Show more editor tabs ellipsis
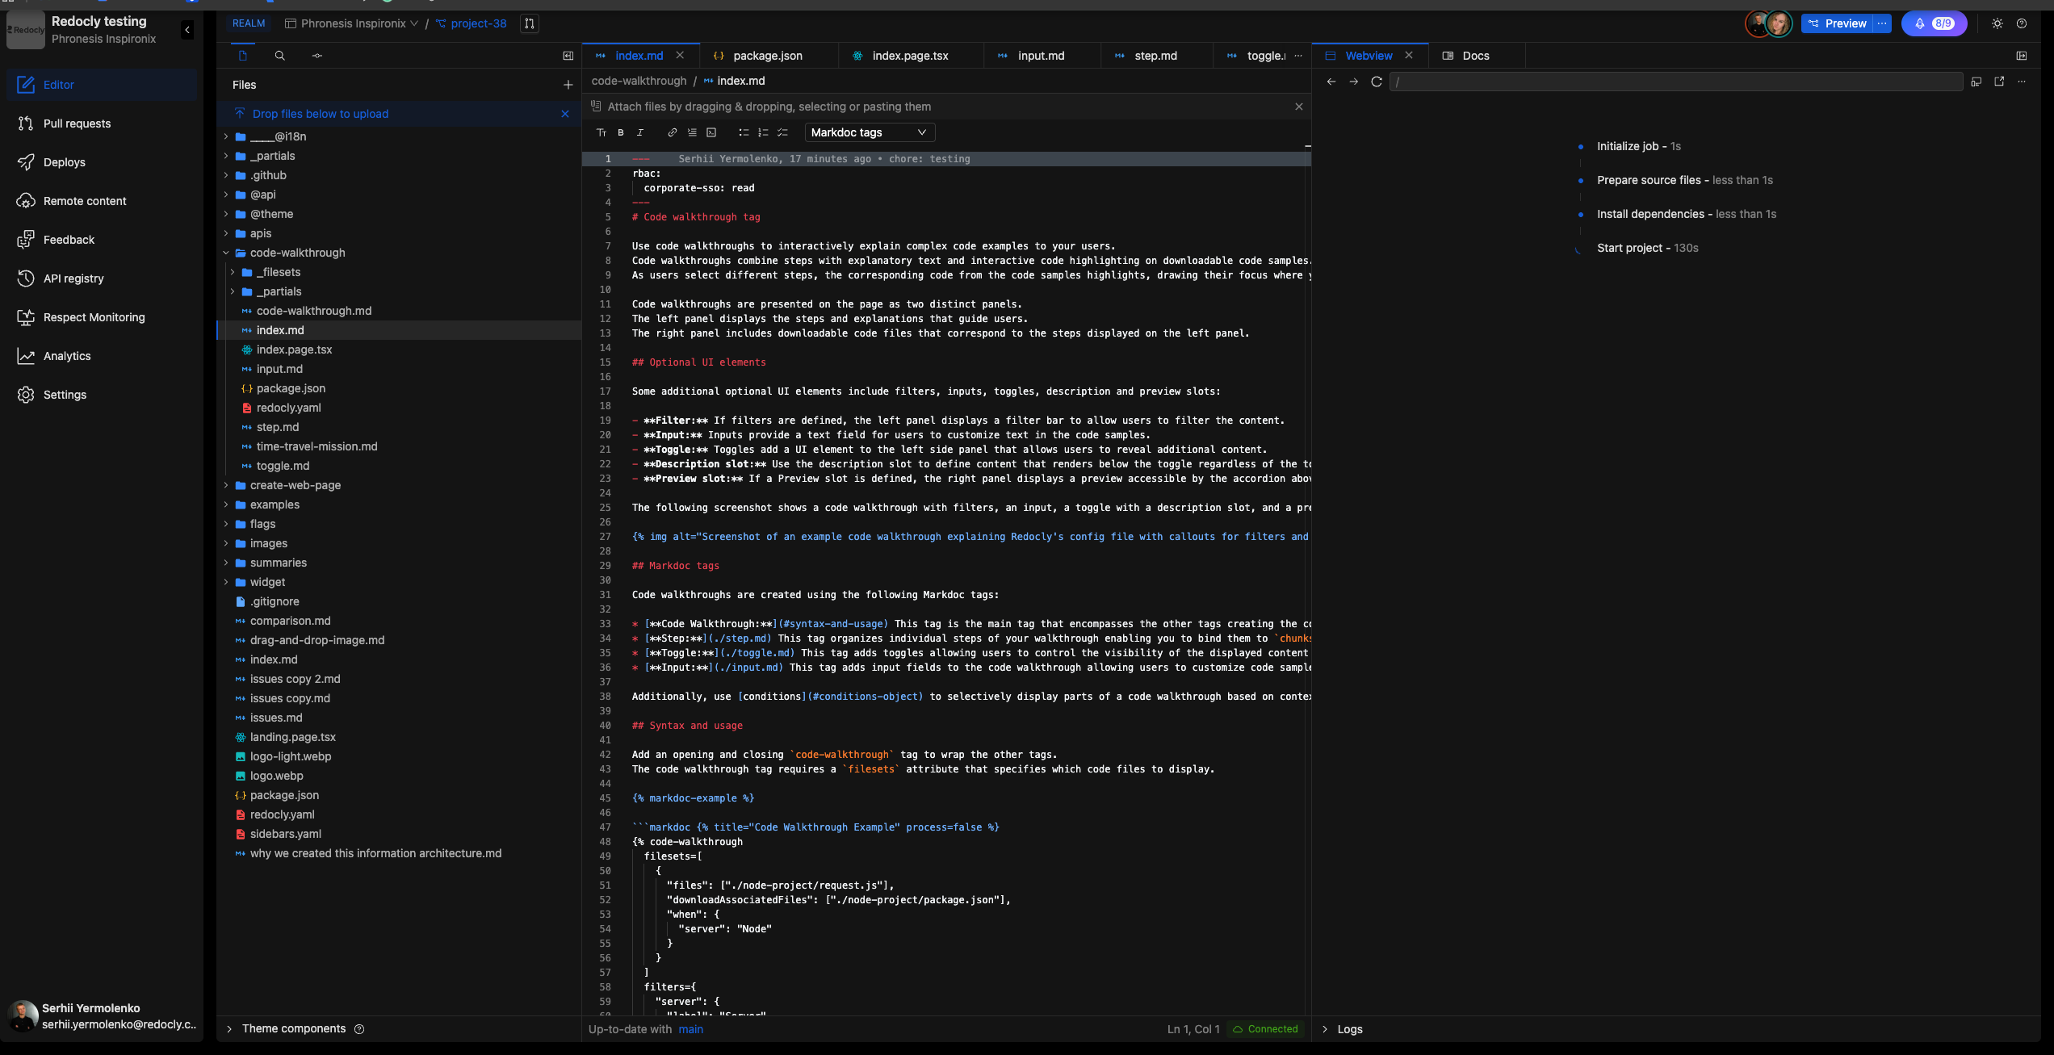Viewport: 2054px width, 1055px height. click(1298, 56)
